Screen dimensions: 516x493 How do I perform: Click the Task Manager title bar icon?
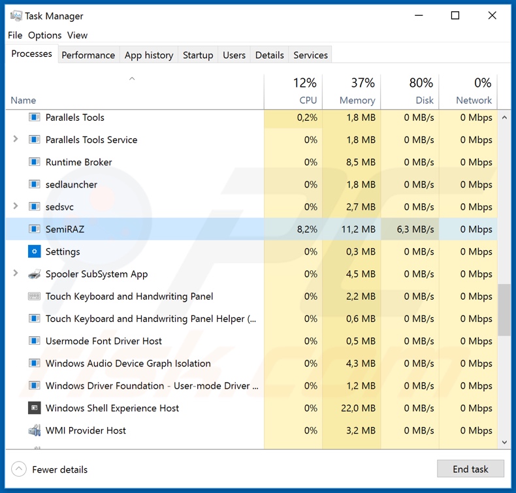[16, 16]
